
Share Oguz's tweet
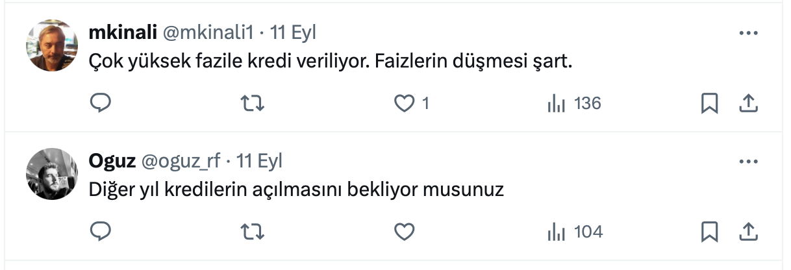(748, 230)
